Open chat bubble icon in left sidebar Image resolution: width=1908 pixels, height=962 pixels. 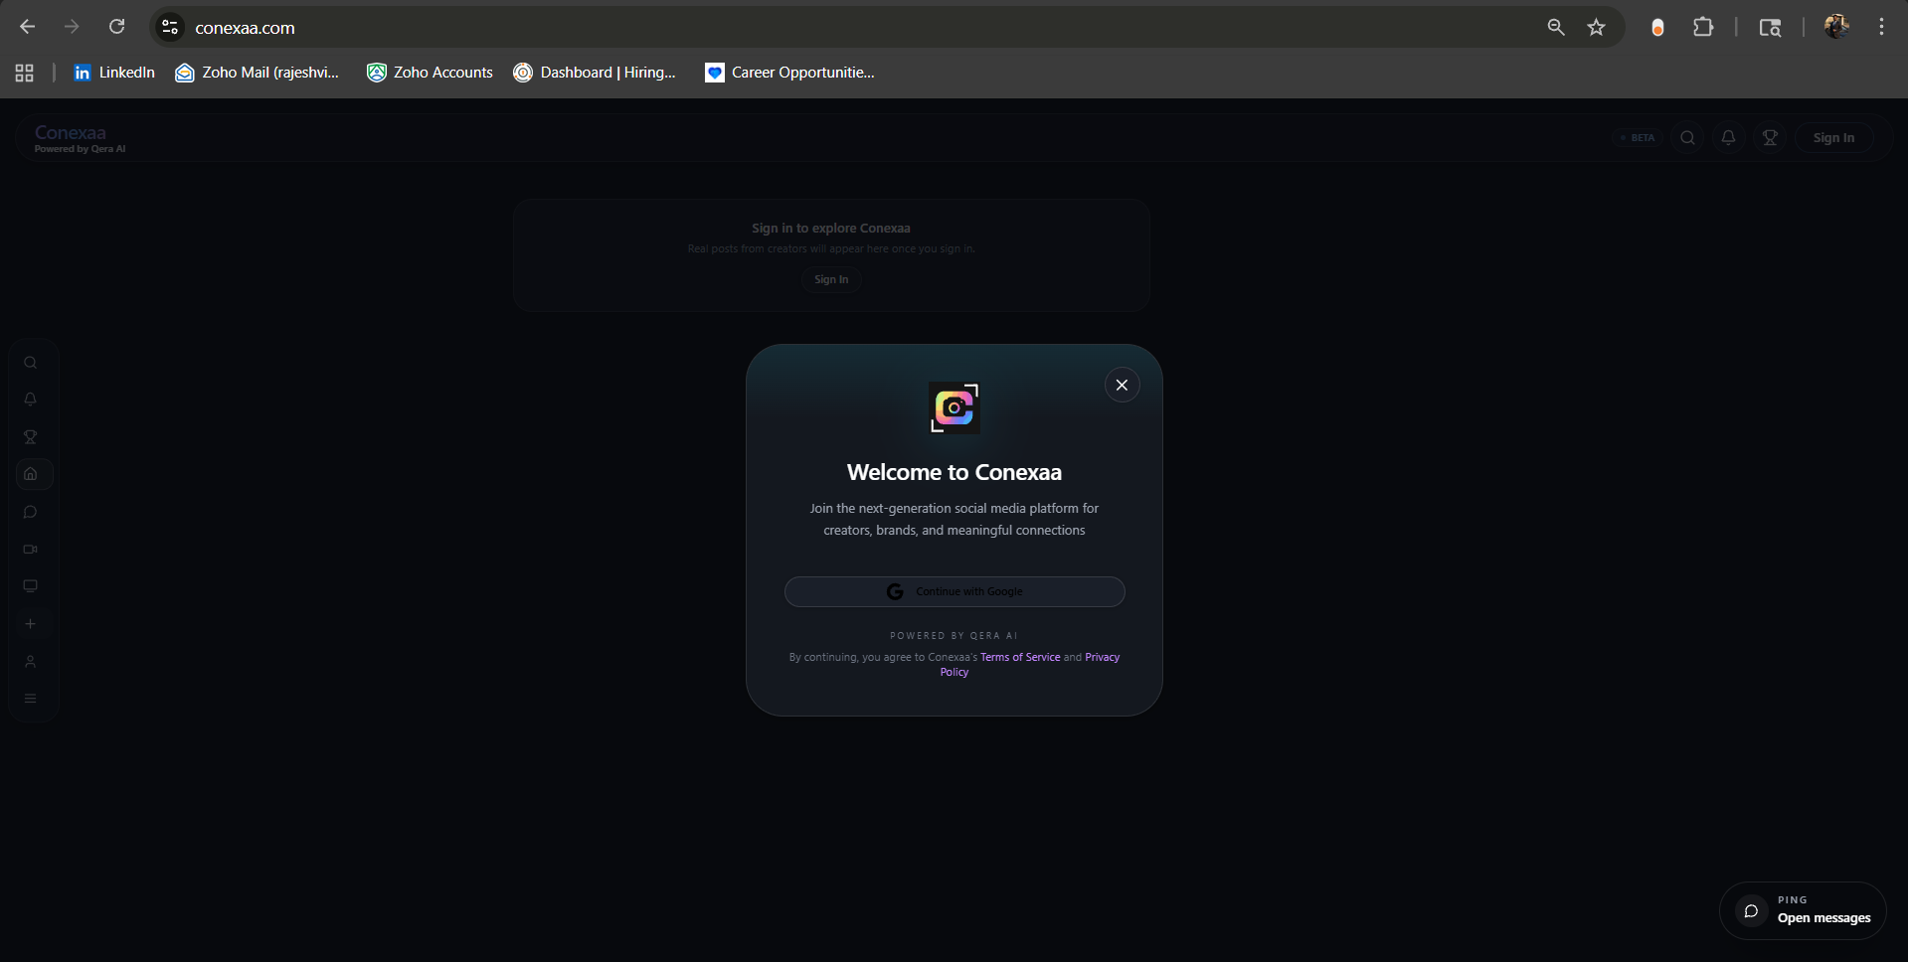coord(31,512)
